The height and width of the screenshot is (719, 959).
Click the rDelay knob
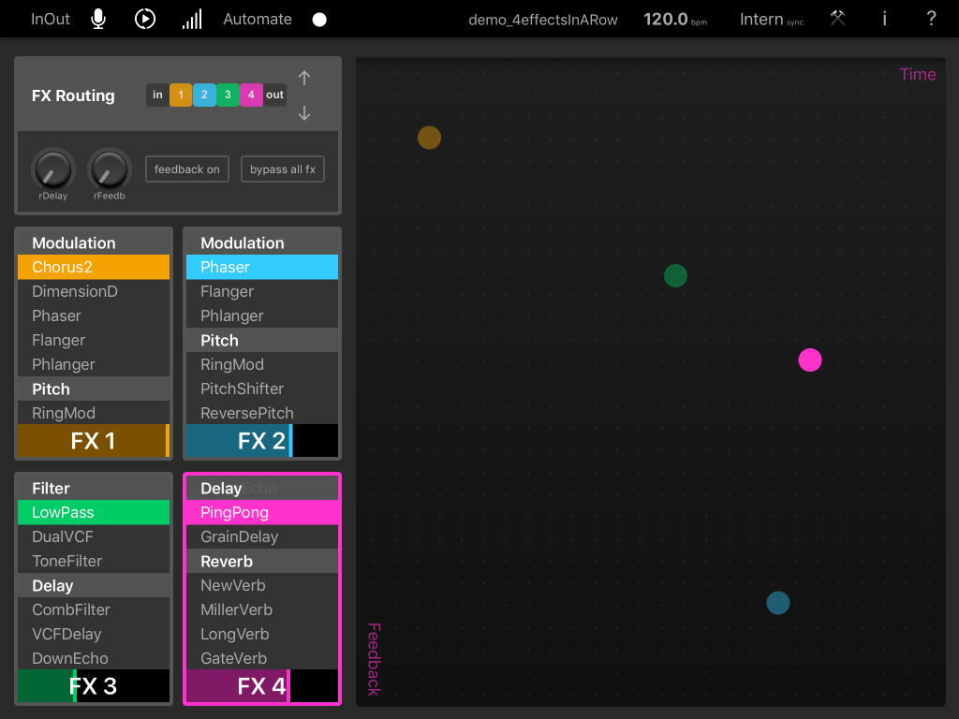(53, 169)
